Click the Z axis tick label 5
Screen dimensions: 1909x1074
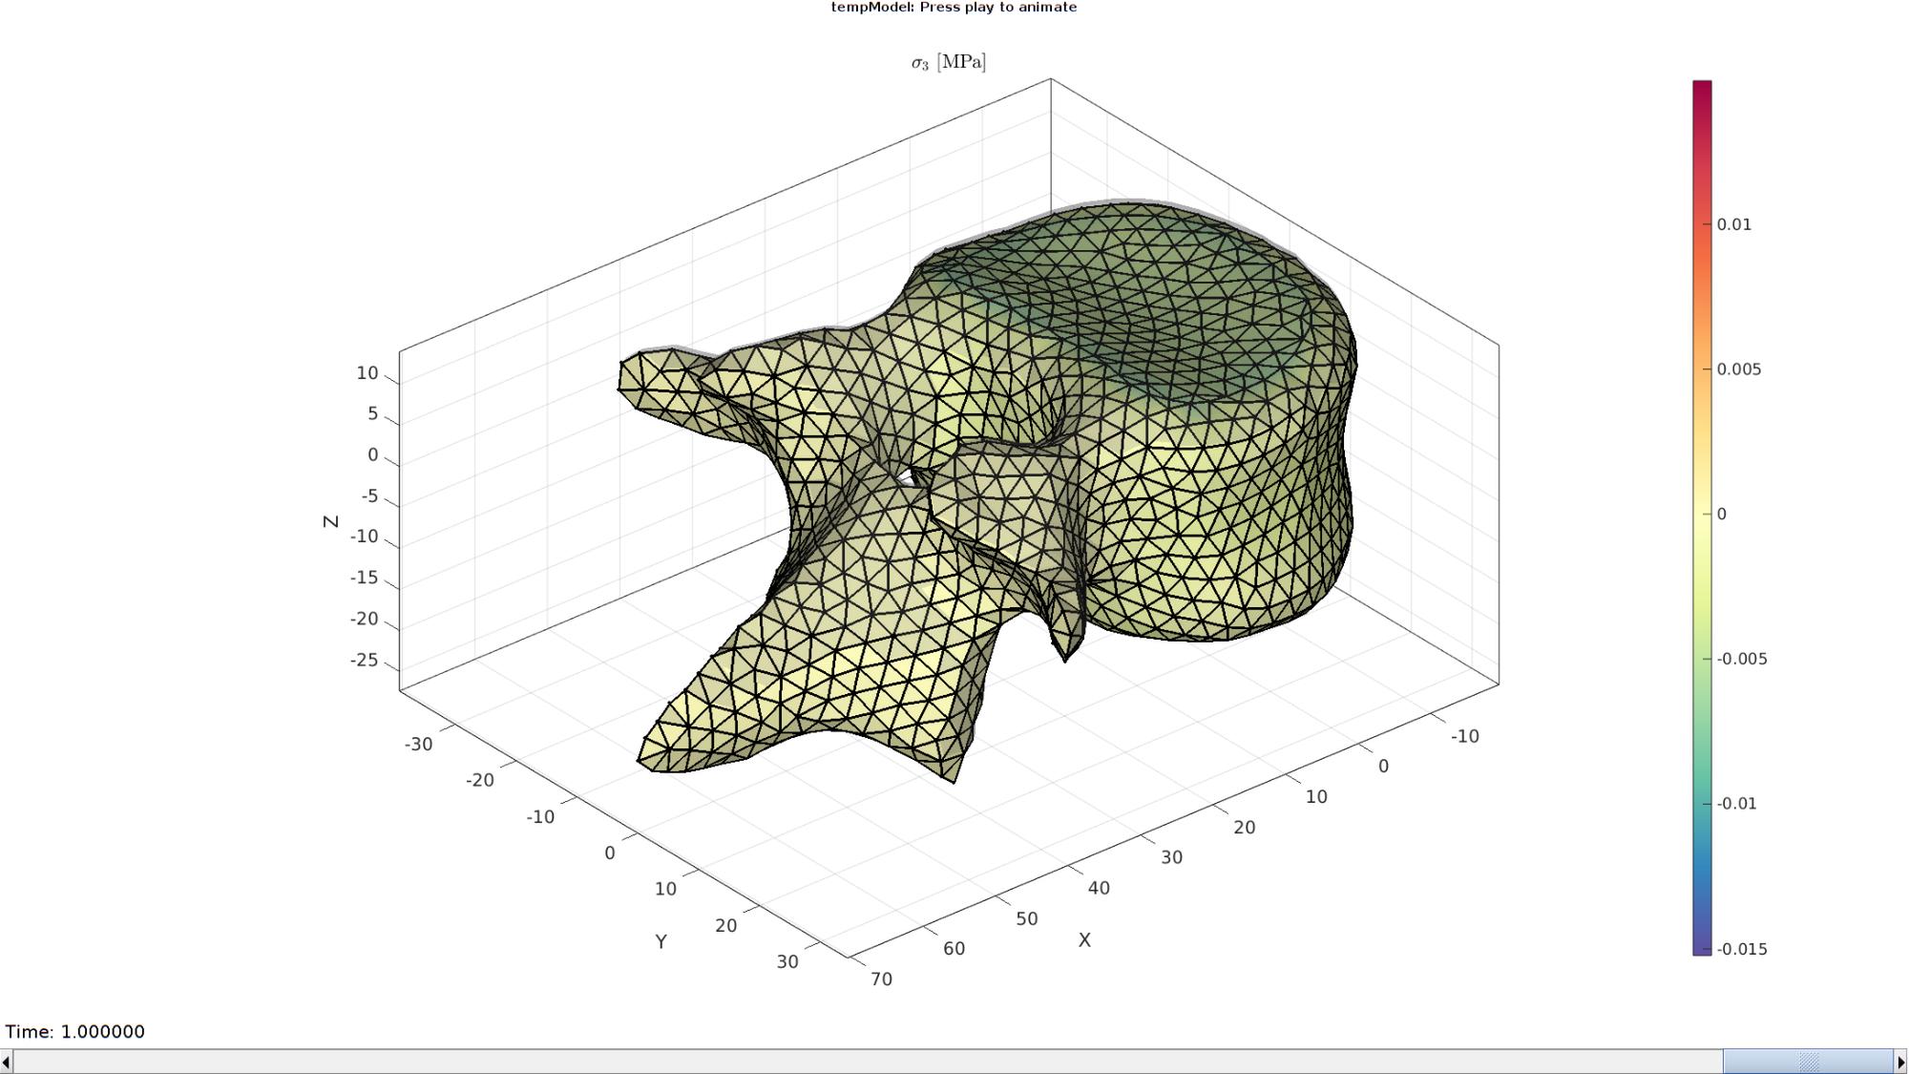(x=373, y=414)
